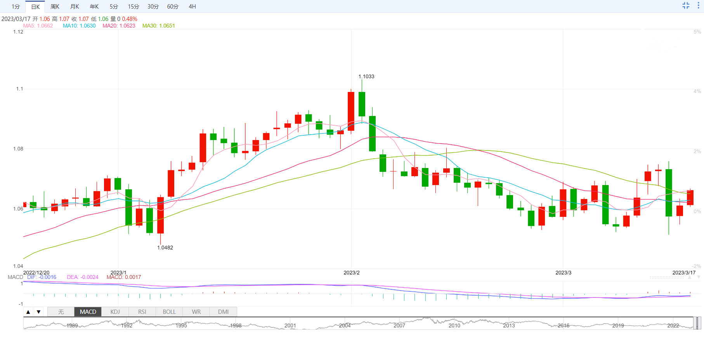Open the three-dot more options menu

point(698,5)
